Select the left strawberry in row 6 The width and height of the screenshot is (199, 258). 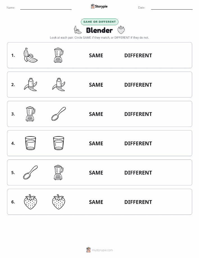click(x=31, y=202)
